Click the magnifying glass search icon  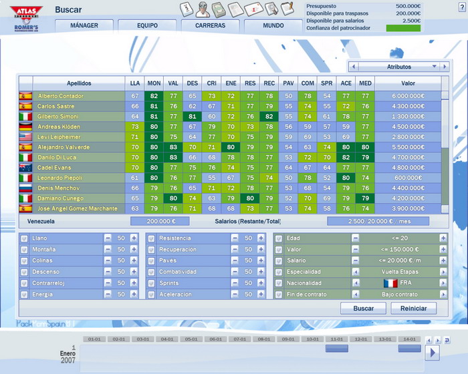271,9
